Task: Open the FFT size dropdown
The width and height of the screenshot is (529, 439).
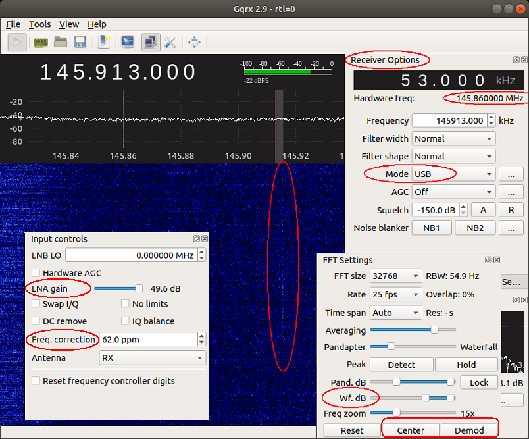Action: 395,276
